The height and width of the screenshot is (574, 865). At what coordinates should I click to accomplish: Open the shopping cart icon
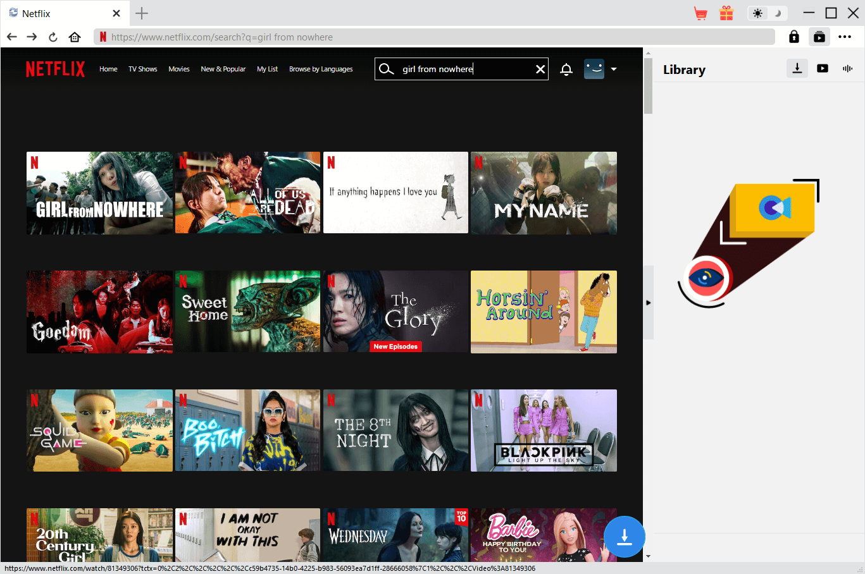(x=700, y=13)
